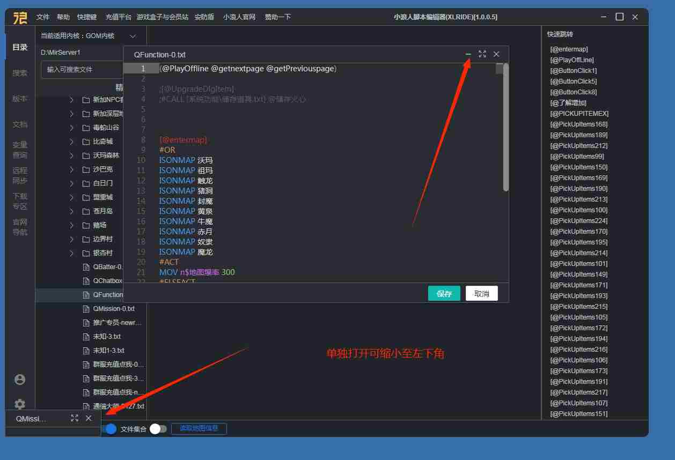Viewport: 675px width, 460px height.
Task: Toggle the blue switch left of 文件集合
Action: coord(109,429)
